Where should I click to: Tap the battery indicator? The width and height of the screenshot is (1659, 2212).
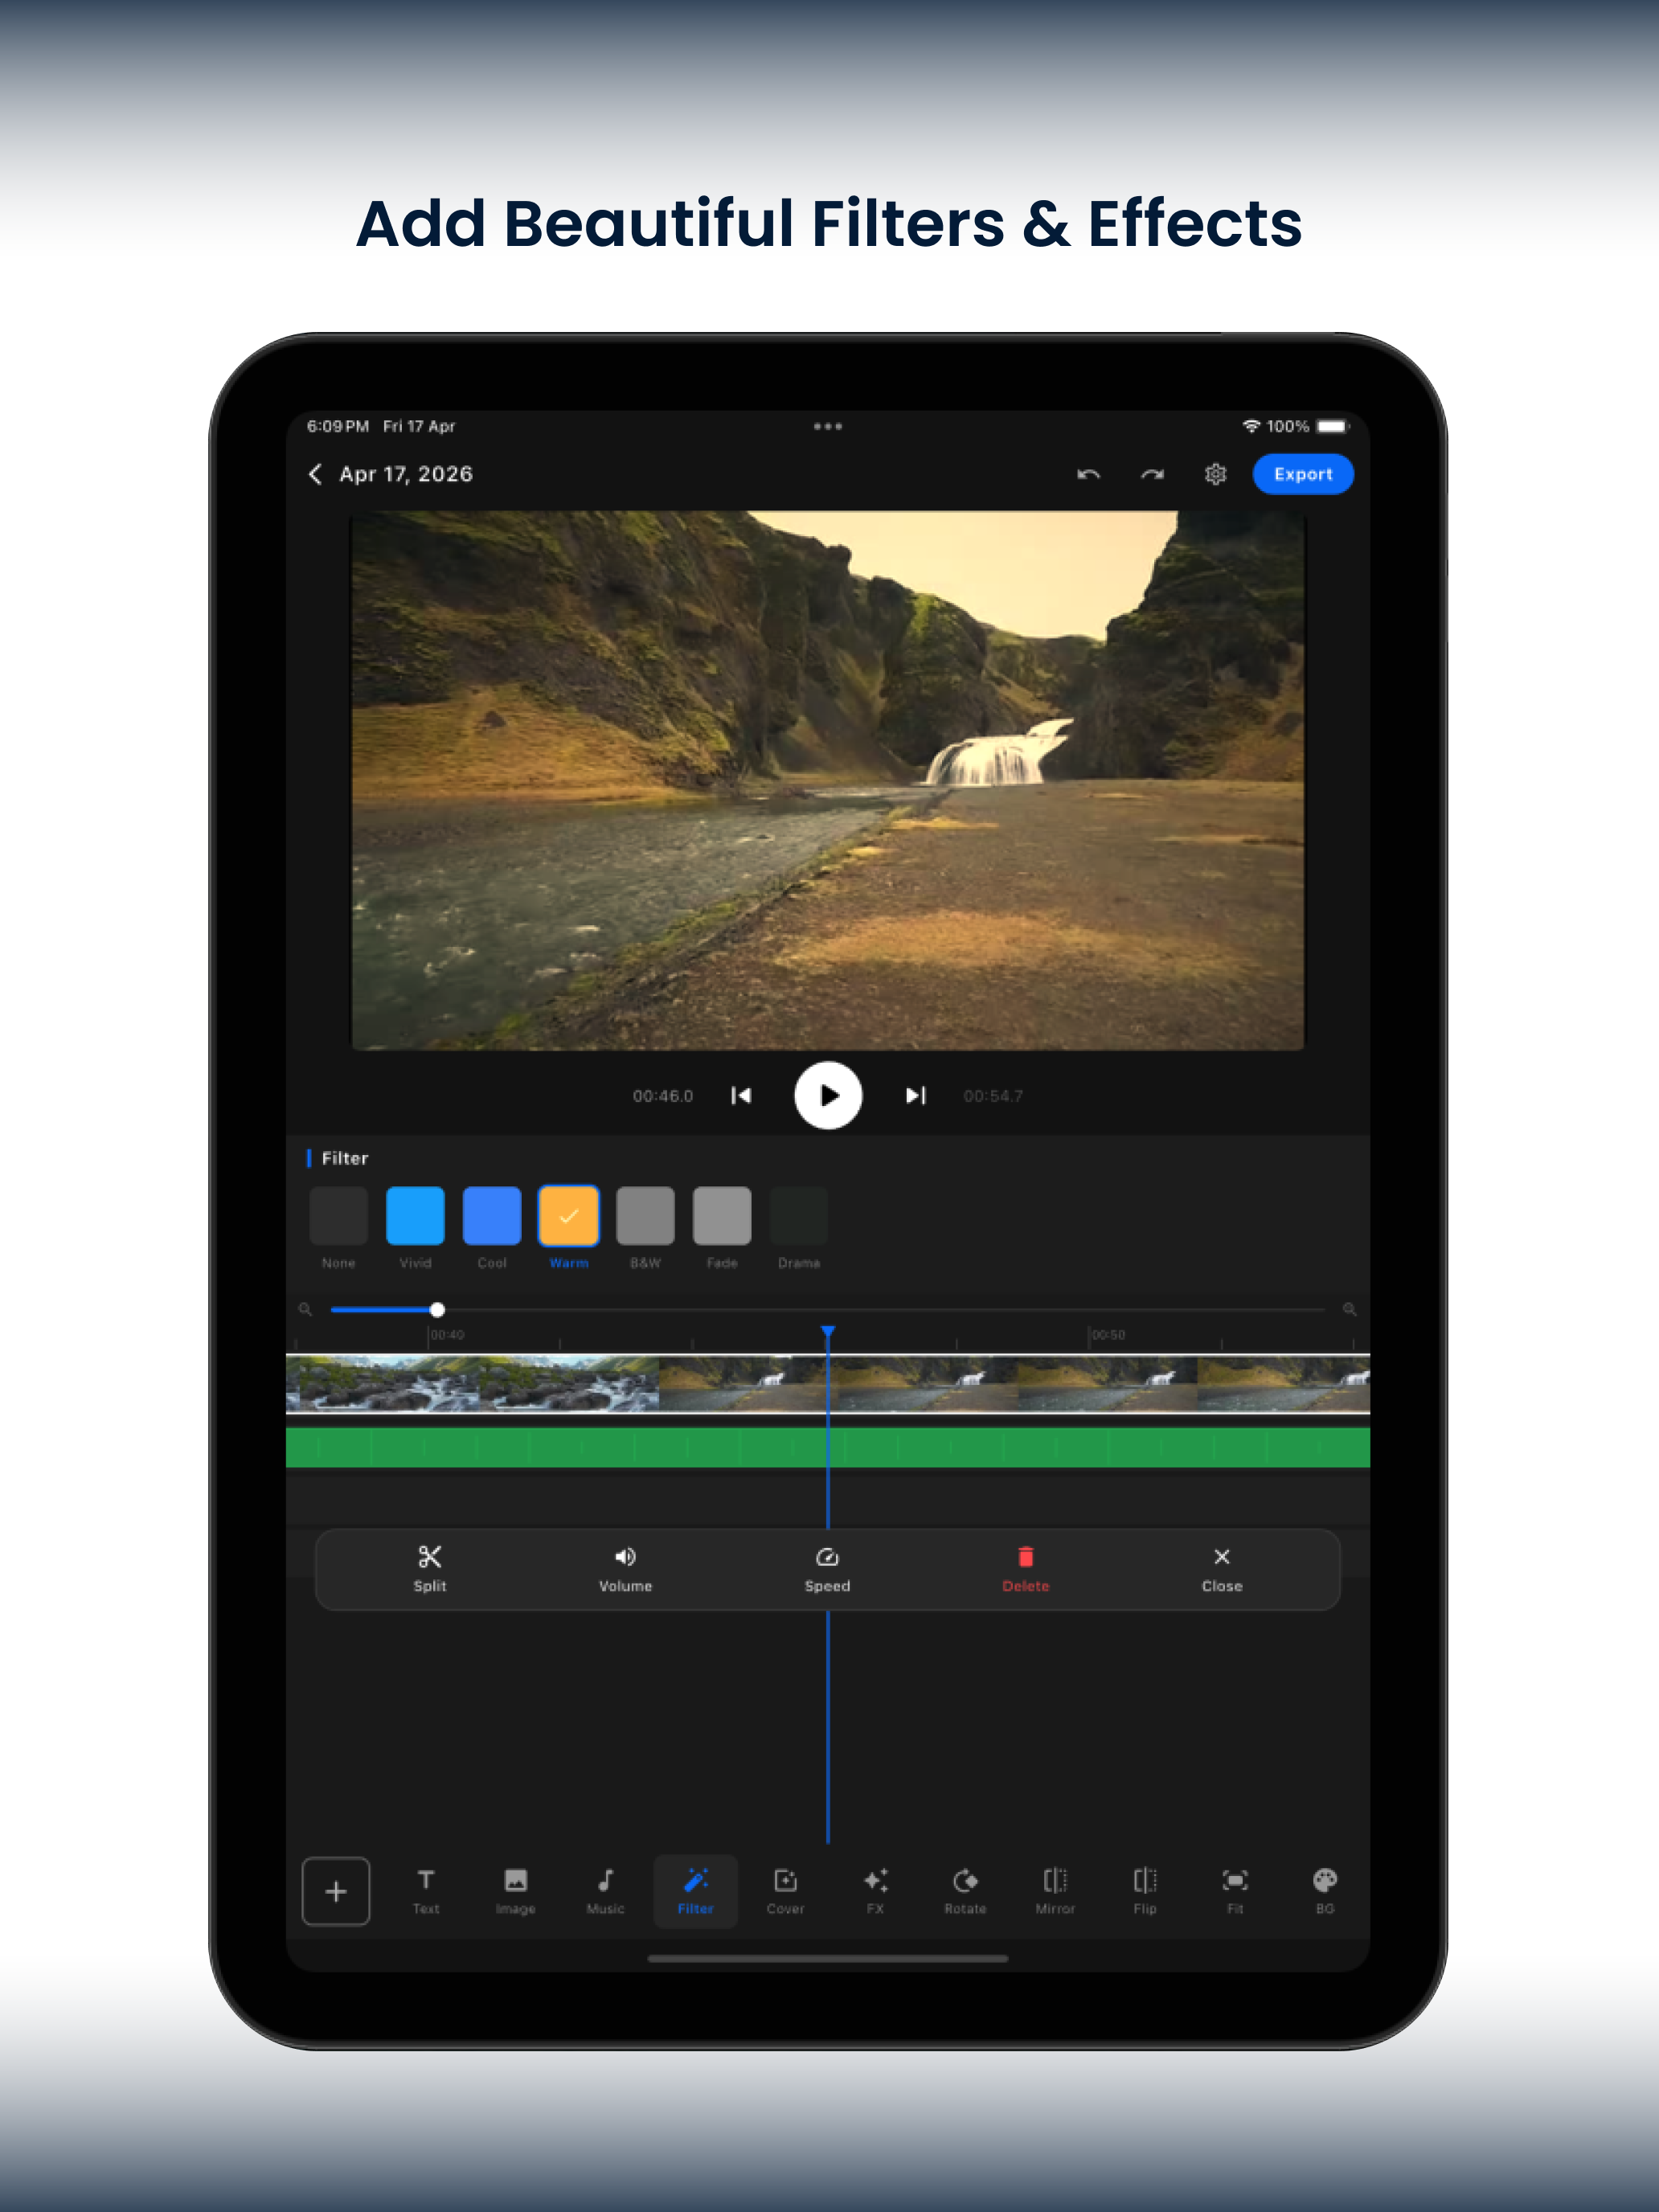click(1332, 426)
